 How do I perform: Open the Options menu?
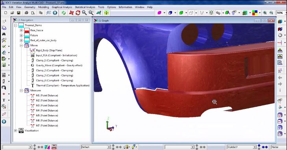click(111, 7)
